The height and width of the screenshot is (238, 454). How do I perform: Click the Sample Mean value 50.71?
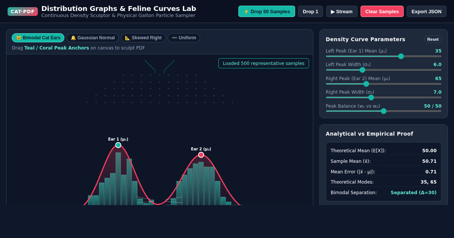429,161
